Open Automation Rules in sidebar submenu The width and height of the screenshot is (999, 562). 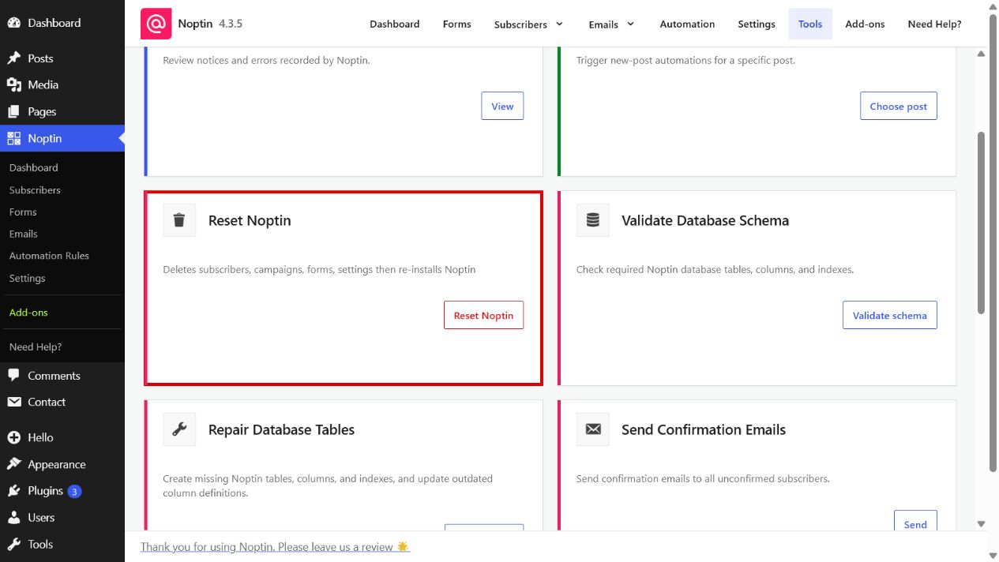point(49,256)
